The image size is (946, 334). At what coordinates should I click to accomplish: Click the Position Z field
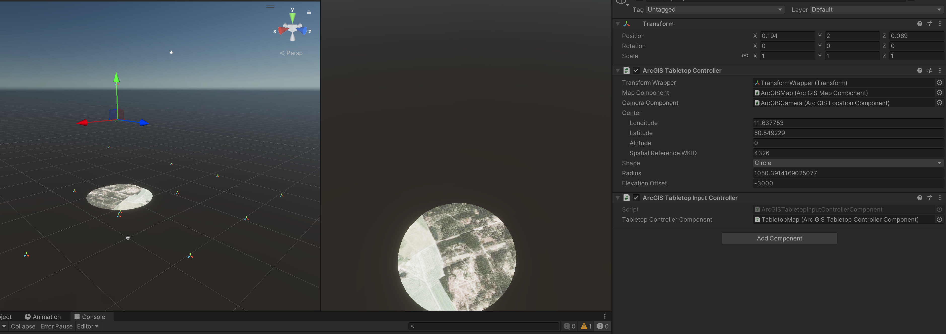pyautogui.click(x=917, y=36)
